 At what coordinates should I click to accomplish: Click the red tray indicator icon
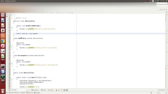(x=147, y=1)
